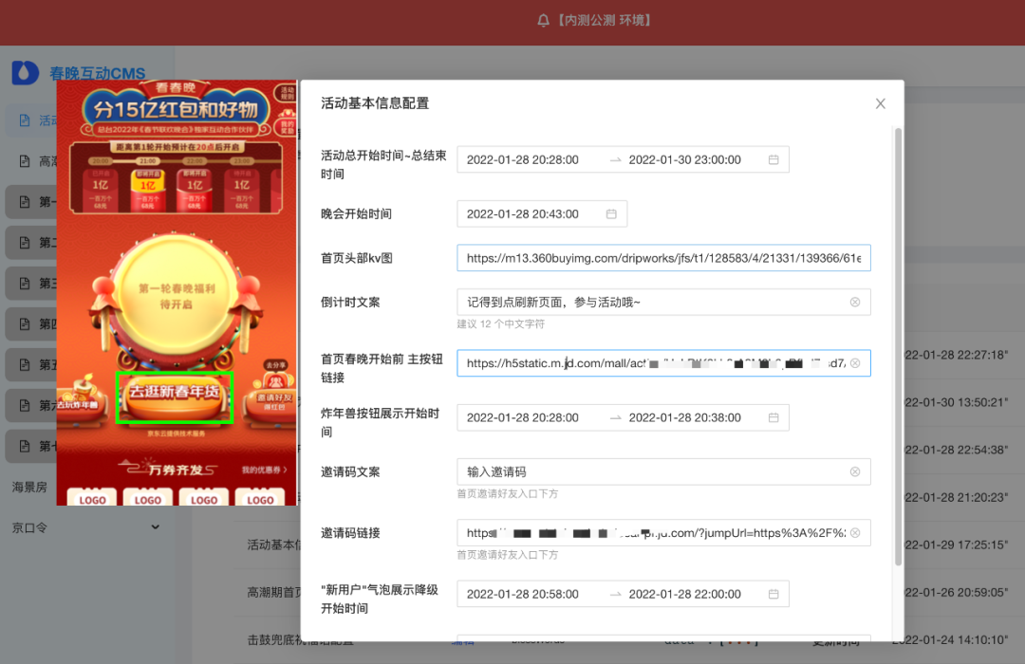The width and height of the screenshot is (1025, 664).
Task: Click the timestamp 2022-01-29 17:25:15 in background table
Action: point(956,544)
